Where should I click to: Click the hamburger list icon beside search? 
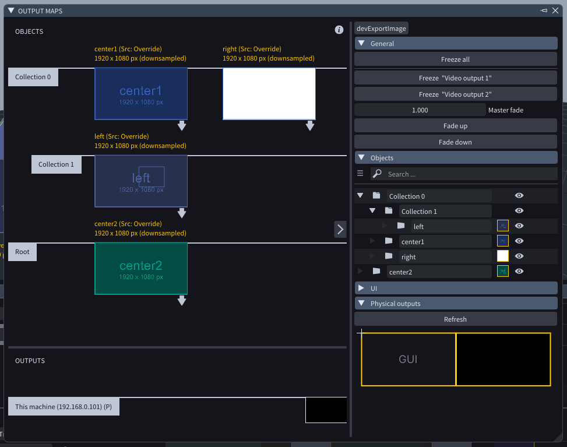coord(360,174)
